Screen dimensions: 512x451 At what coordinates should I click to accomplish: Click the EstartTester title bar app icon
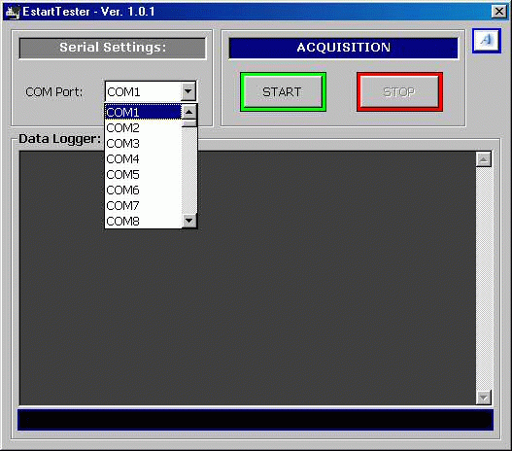click(13, 12)
